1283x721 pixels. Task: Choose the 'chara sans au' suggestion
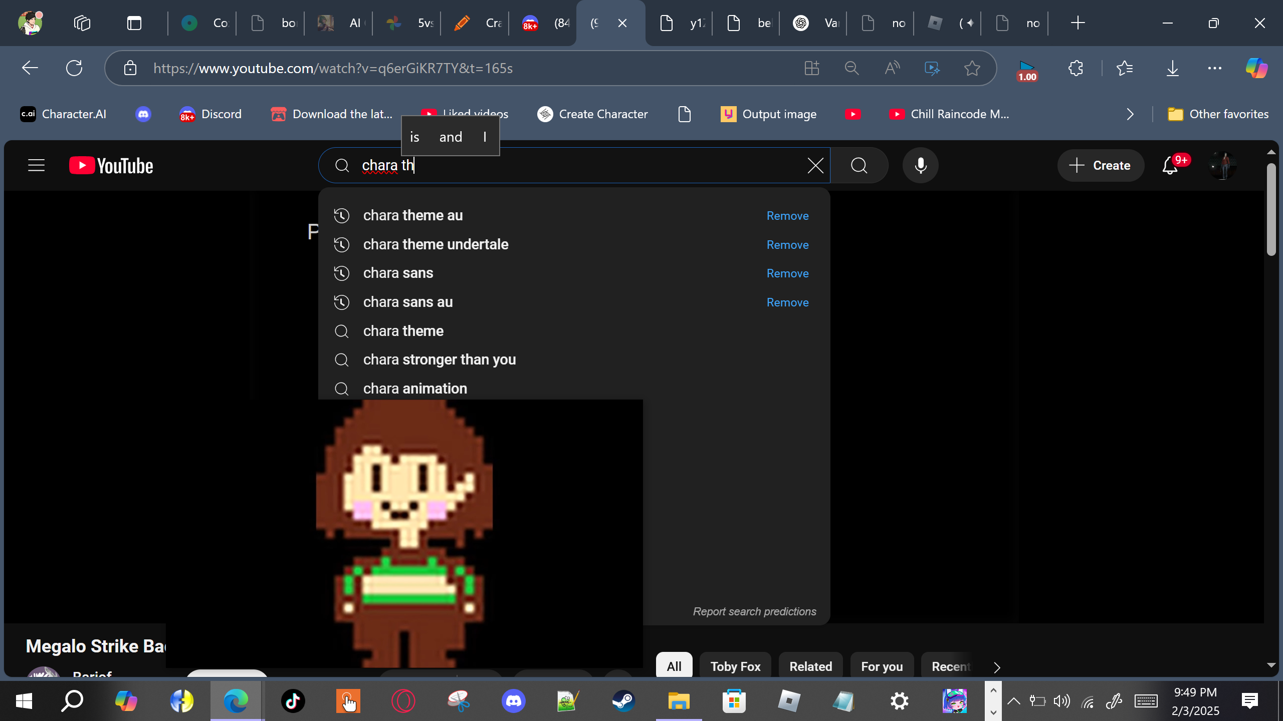[x=408, y=302]
